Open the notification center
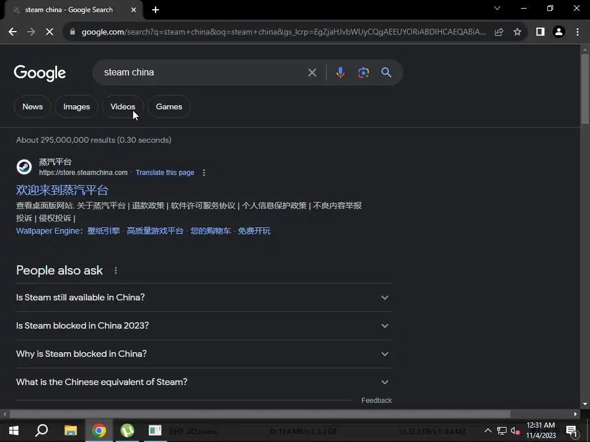The height and width of the screenshot is (442, 590). [x=571, y=431]
